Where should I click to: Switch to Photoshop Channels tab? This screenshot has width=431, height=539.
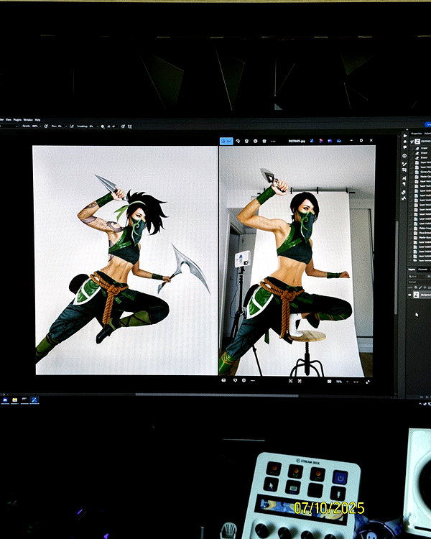423,269
